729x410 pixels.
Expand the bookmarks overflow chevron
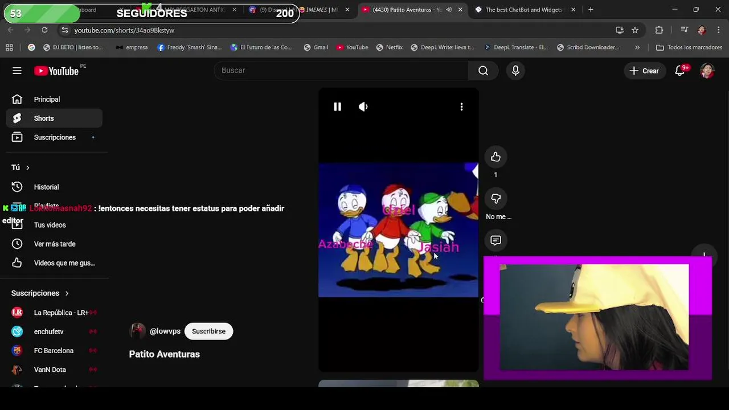pos(637,47)
